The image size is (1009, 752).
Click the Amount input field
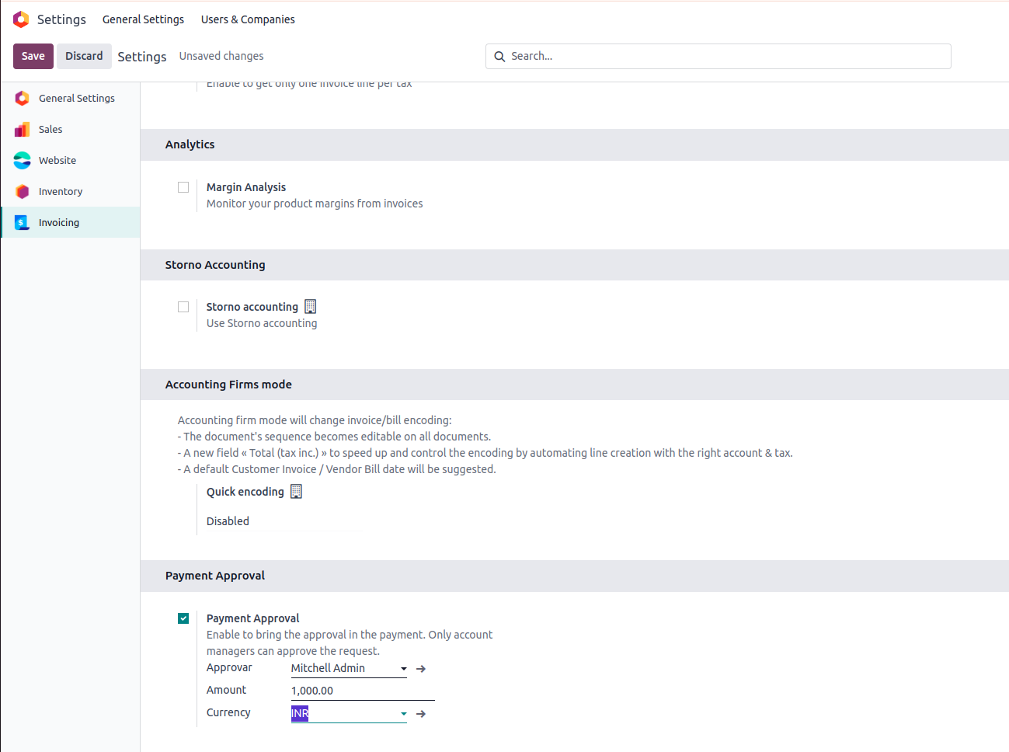362,691
